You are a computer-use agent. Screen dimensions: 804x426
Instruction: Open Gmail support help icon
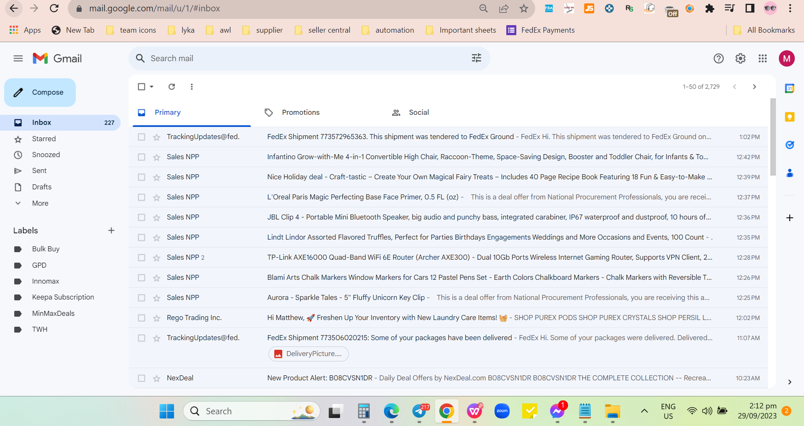click(x=719, y=59)
